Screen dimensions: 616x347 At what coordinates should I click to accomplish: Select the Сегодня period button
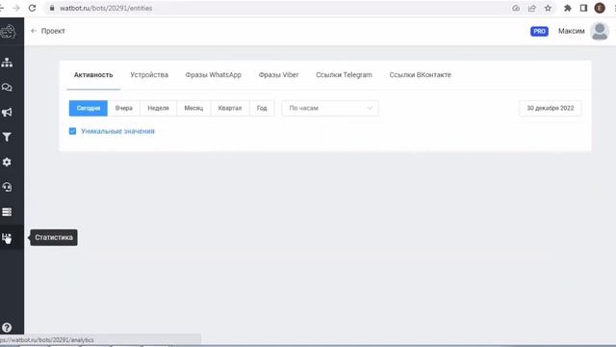(89, 108)
